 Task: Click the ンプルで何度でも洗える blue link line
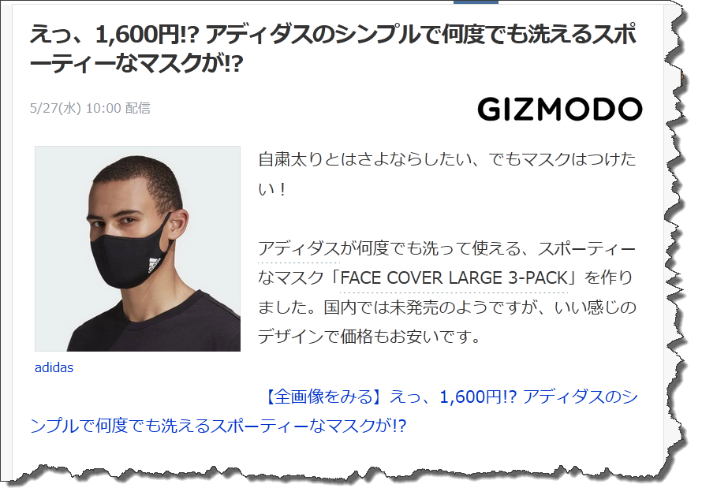pos(218,426)
